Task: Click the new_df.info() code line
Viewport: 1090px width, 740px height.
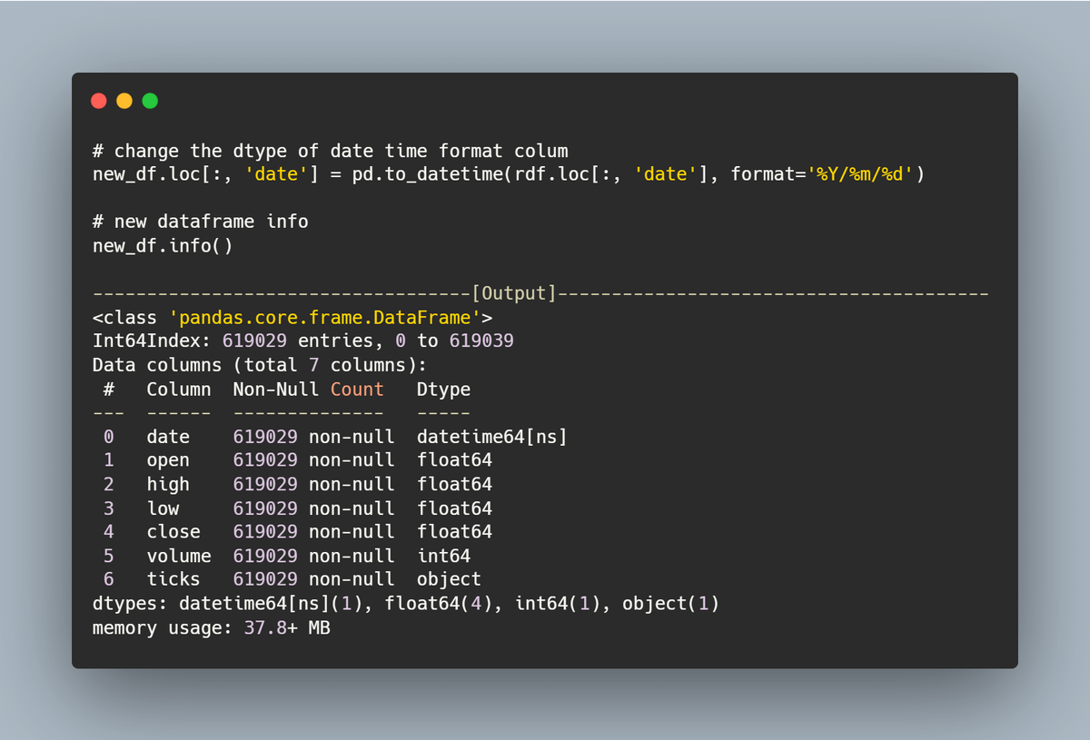Action: tap(163, 246)
